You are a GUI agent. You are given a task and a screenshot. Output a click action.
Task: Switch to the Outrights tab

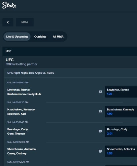pyautogui.click(x=40, y=37)
